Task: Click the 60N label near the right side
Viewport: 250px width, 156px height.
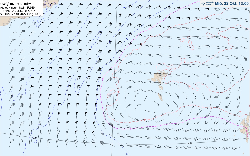Action: pos(190,143)
